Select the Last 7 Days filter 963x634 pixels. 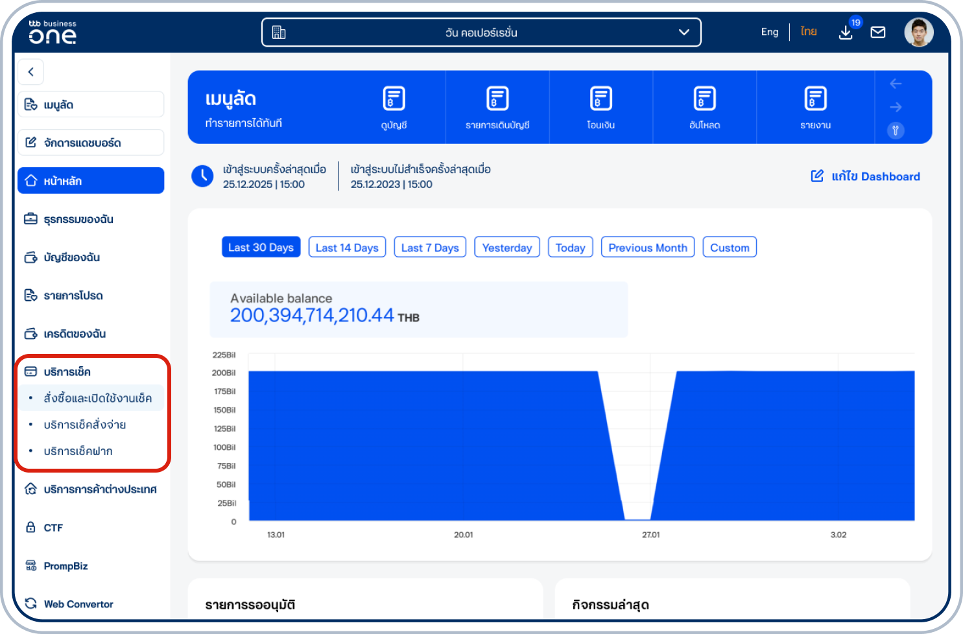pos(430,248)
